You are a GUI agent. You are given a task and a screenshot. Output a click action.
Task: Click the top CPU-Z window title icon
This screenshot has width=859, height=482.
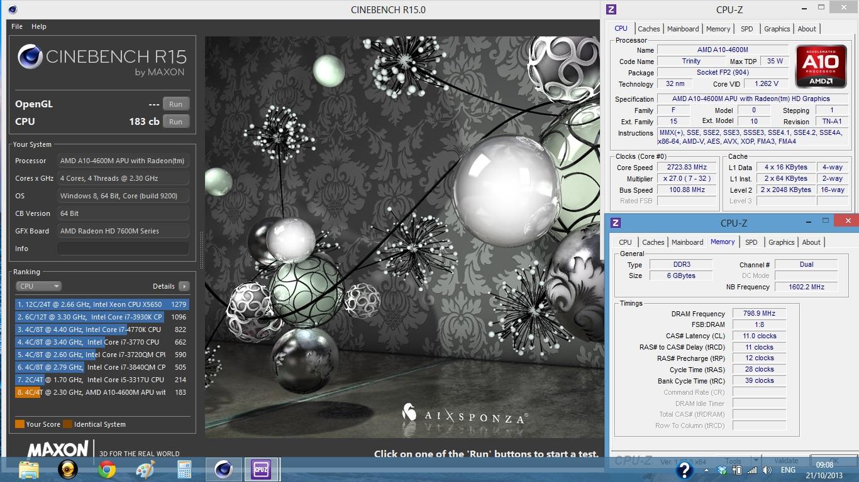[x=611, y=9]
